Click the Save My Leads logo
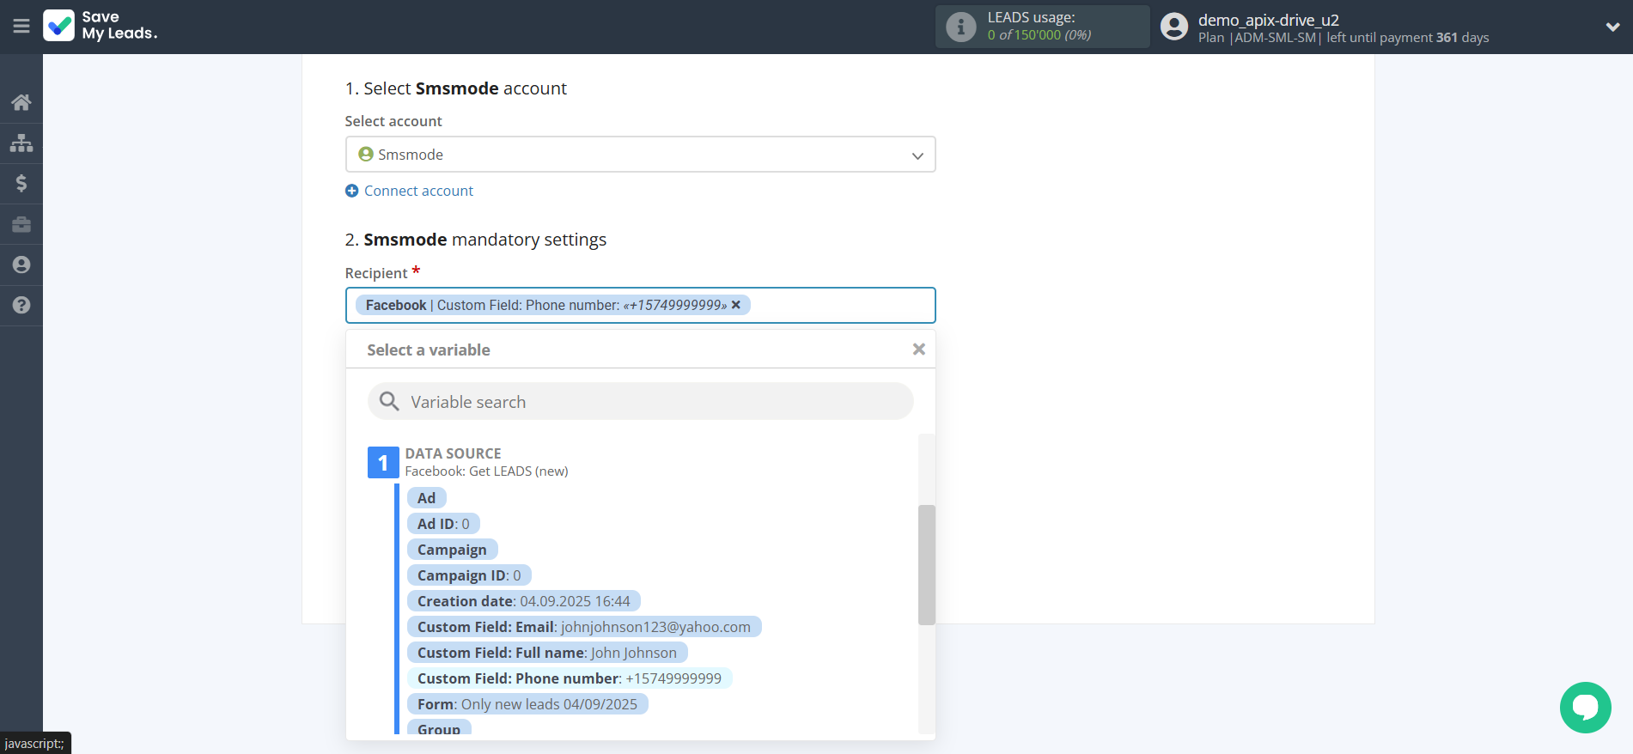The height and width of the screenshot is (754, 1633). (x=101, y=26)
